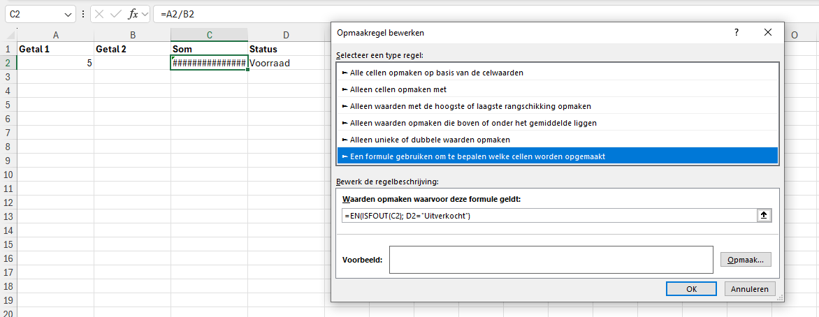Click the formula bar confirm checkmark icon
Viewport: 819px width, 317px height.
(x=116, y=14)
